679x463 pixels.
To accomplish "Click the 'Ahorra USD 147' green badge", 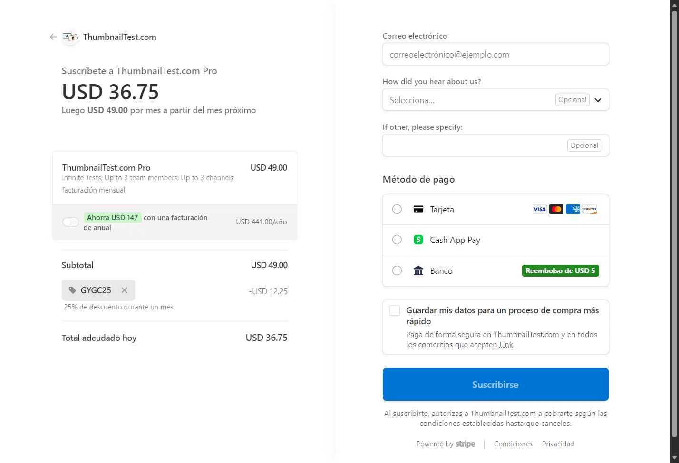I will 113,218.
